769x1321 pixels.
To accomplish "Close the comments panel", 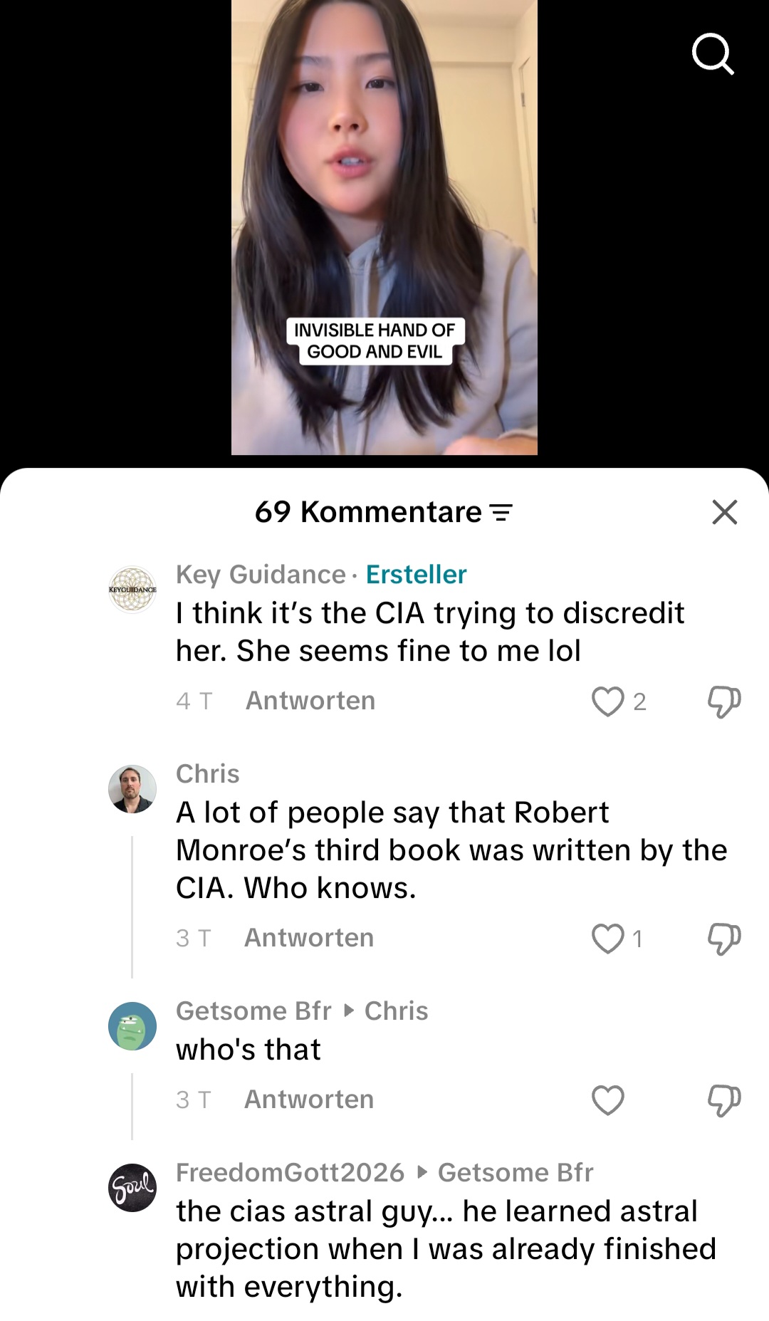I will point(725,512).
